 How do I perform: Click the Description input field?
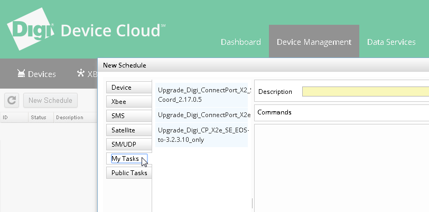[365, 92]
